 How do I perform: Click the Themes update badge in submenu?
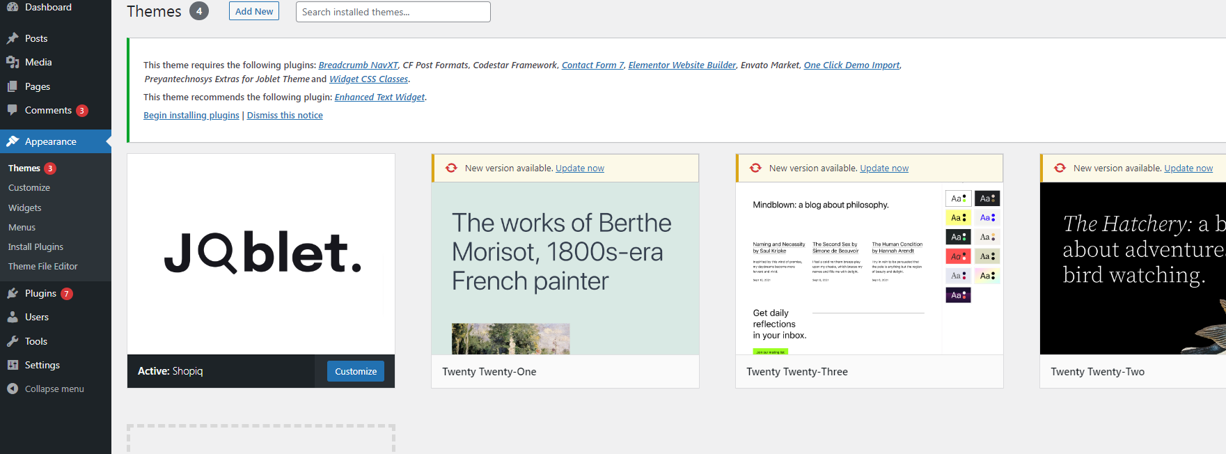click(50, 169)
